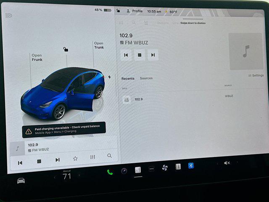Viewport: 269px width, 202px height.
Task: Increase volume with right chevron
Action: [237, 162]
